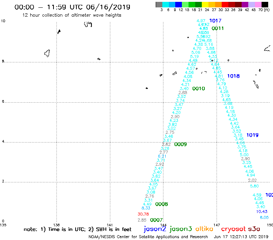The width and height of the screenshot is (273, 240).
Task: Click the 8.33 wave height value
Action: 146,208
